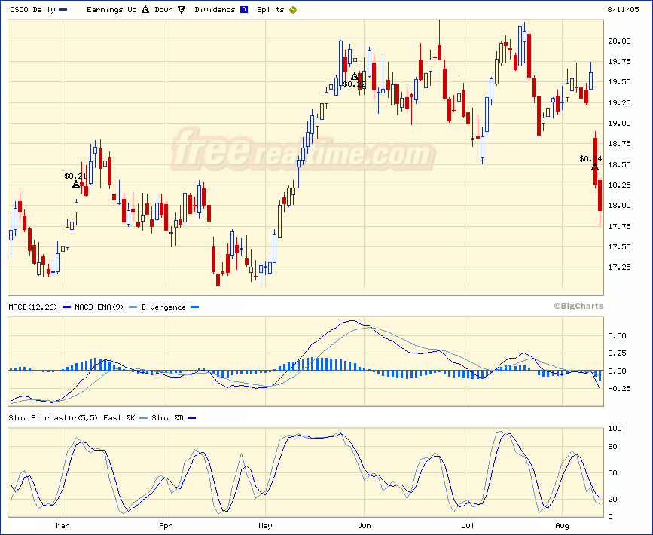Click the Mar month axis label
This screenshot has width=653, height=535.
pos(63,526)
